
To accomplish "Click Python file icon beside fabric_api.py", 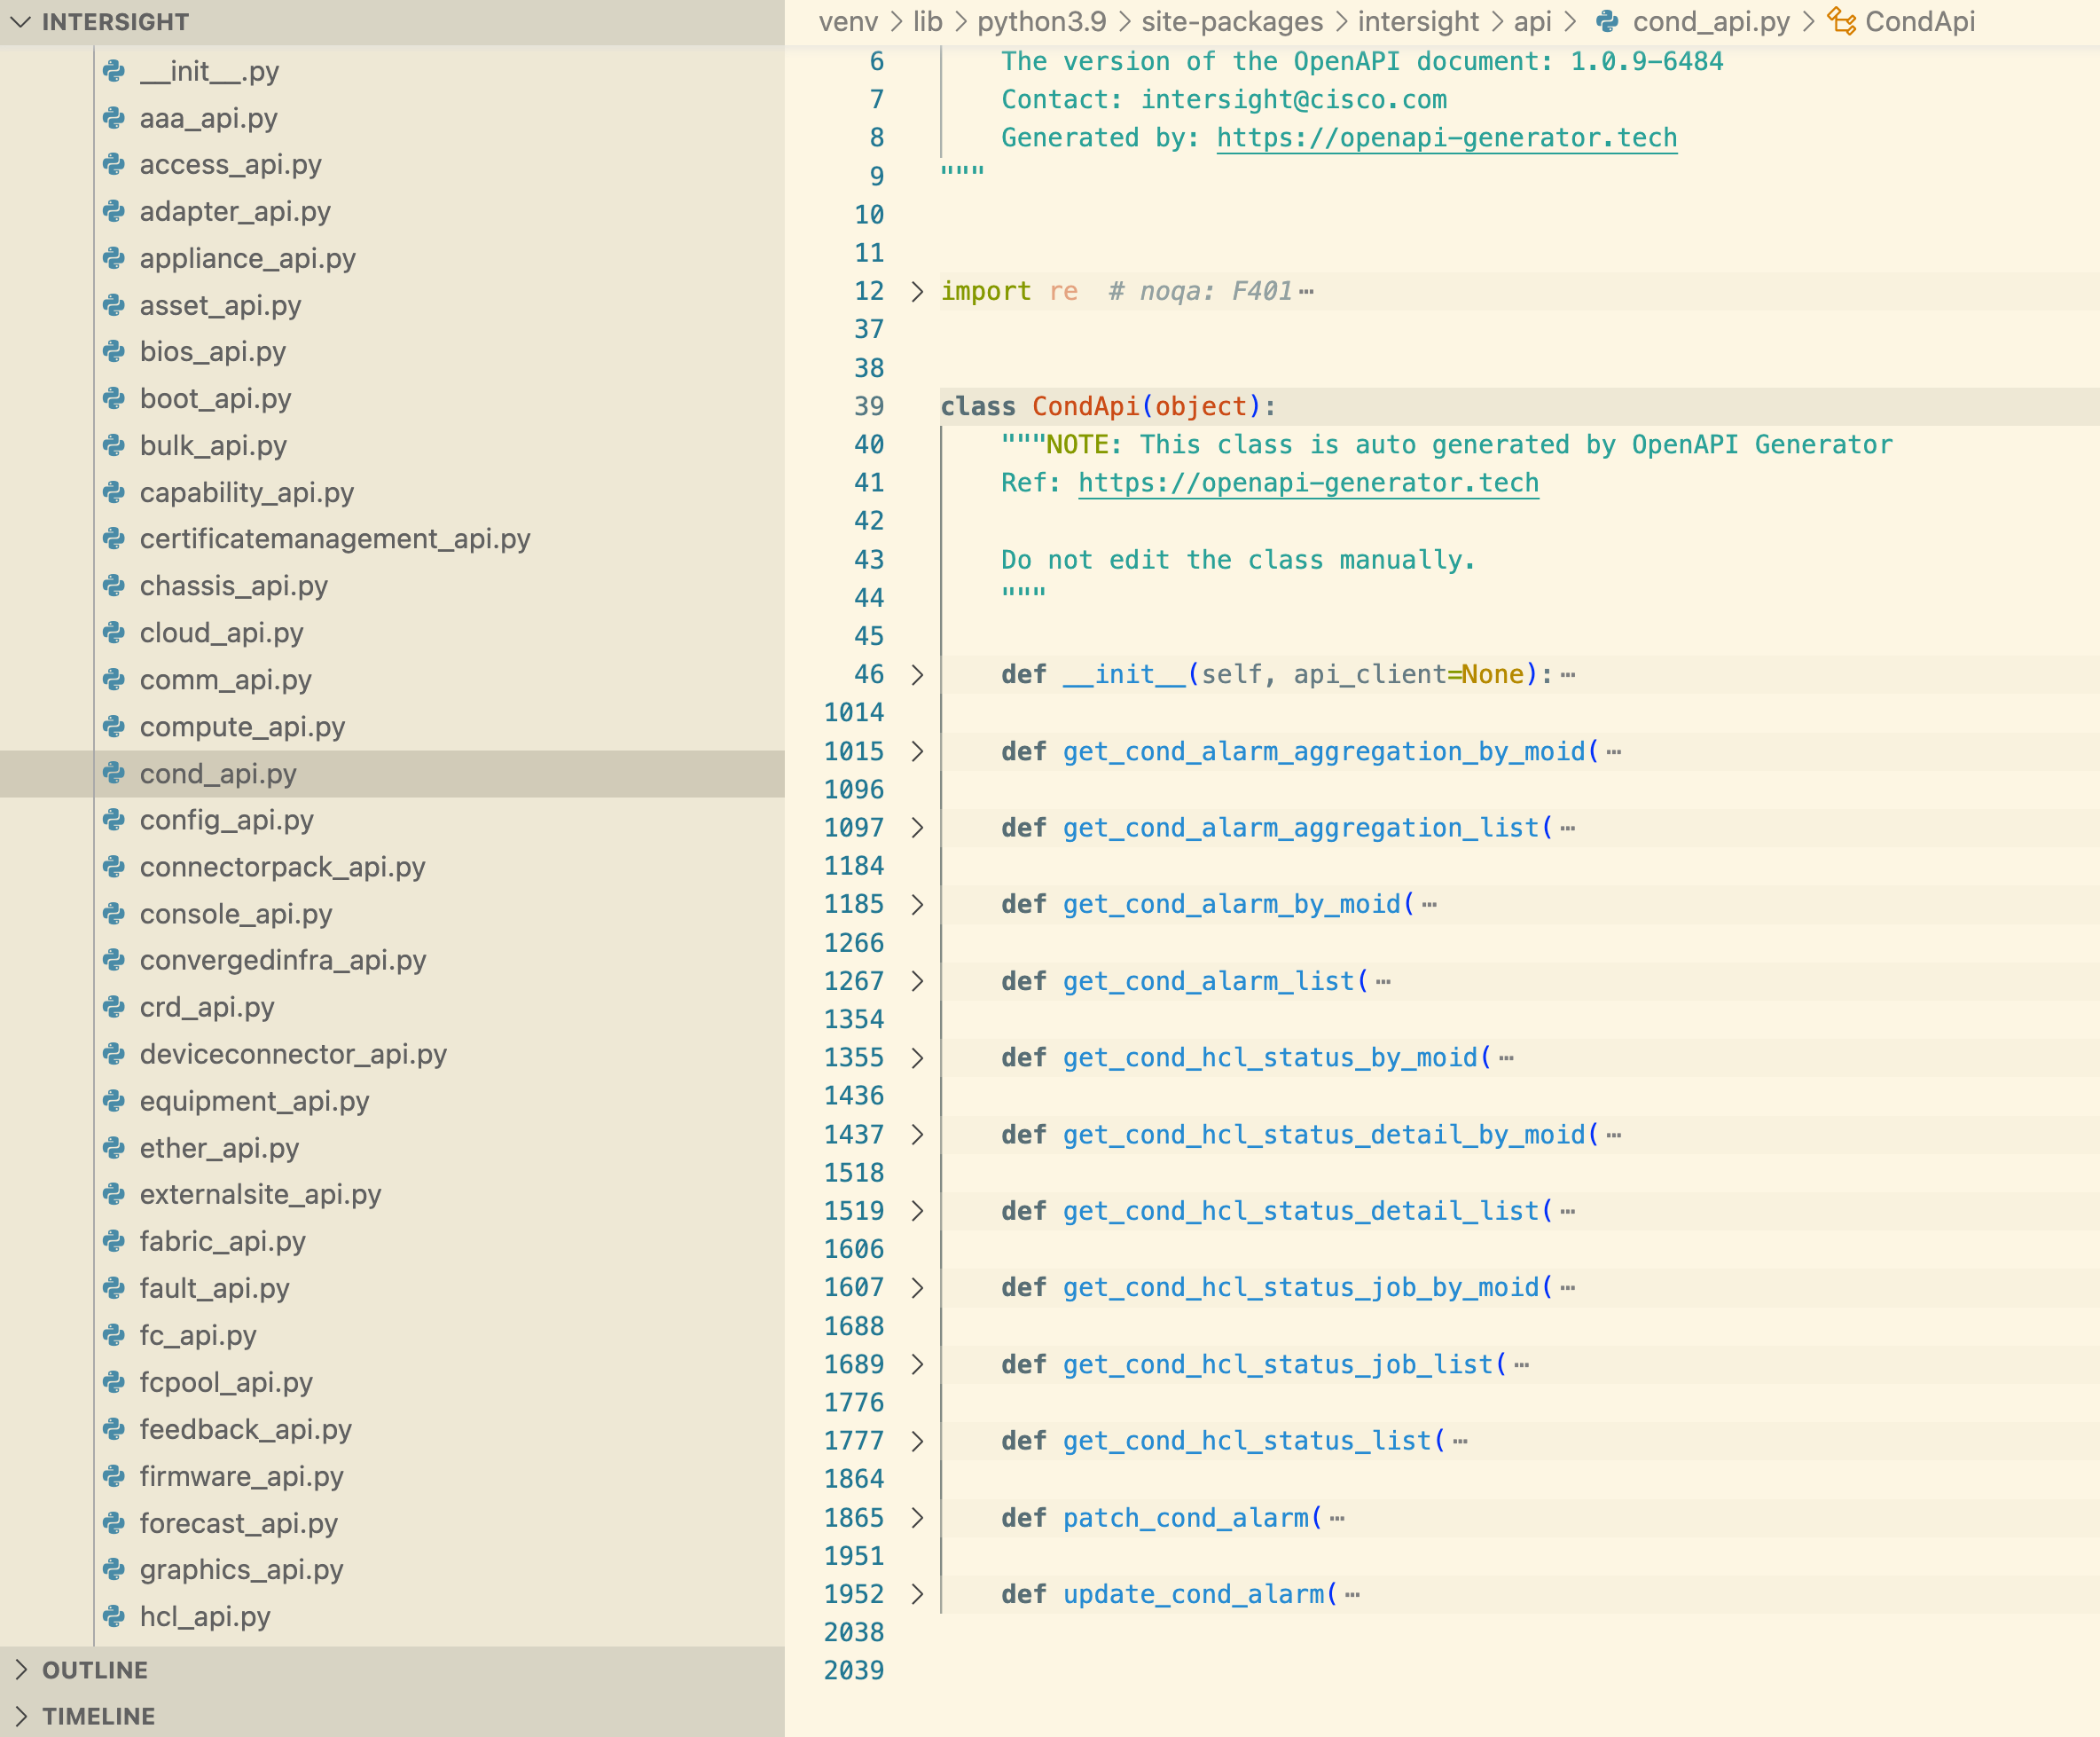I will [x=115, y=1241].
